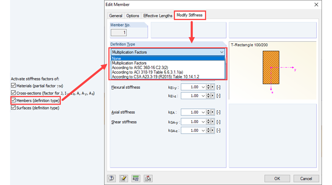Expand kEI-y flexural stiffness value dropdown

[203, 87]
